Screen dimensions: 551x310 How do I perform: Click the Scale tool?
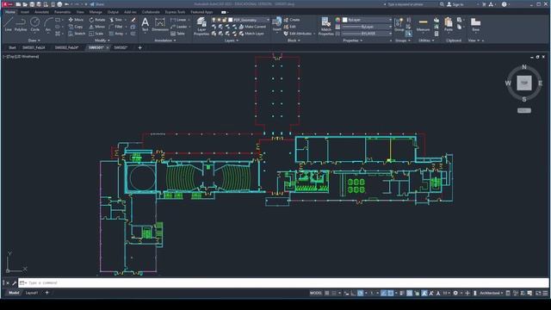coord(96,34)
